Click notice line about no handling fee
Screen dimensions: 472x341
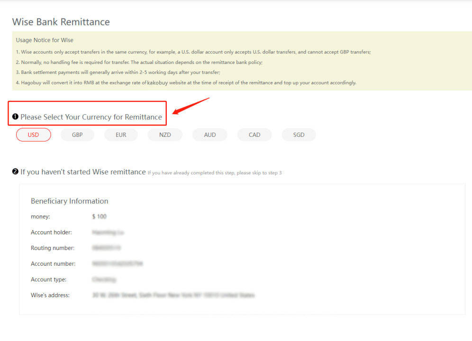pos(139,63)
